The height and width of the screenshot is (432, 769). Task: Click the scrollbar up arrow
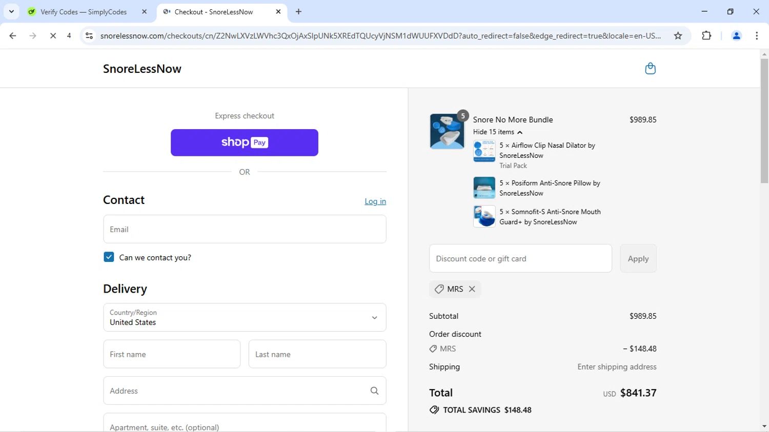coord(764,54)
